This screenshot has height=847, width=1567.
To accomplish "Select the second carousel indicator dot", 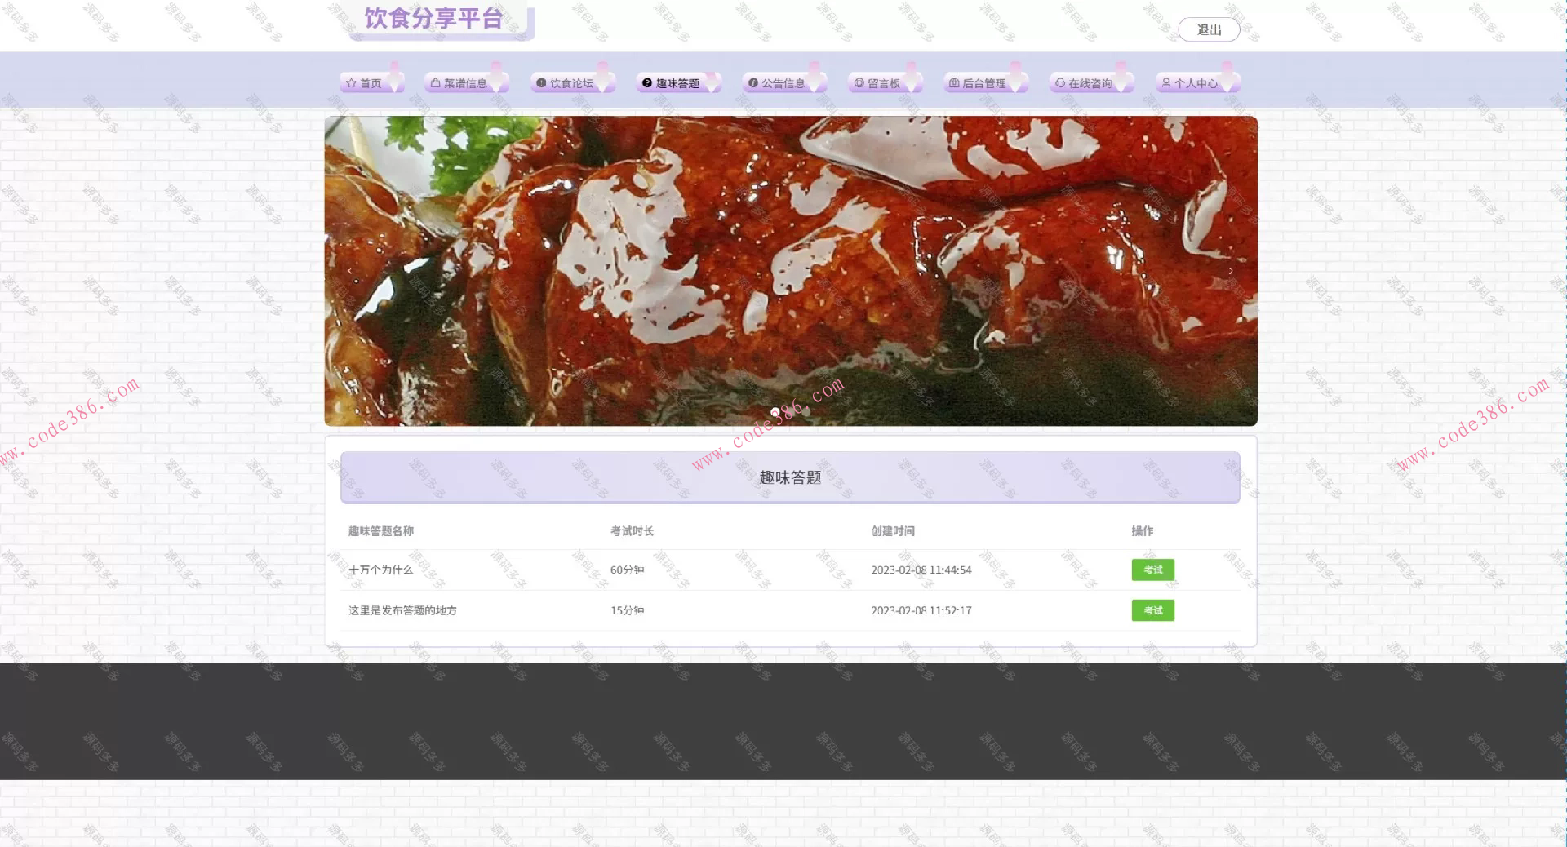I will pos(791,412).
